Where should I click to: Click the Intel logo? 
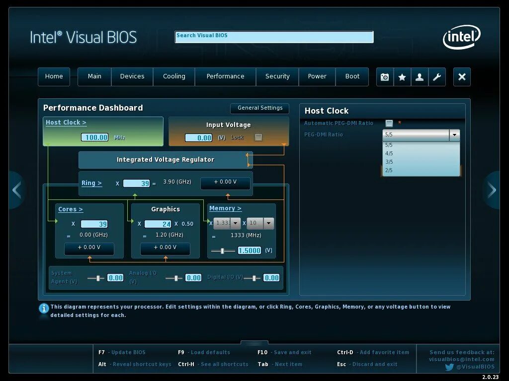462,37
